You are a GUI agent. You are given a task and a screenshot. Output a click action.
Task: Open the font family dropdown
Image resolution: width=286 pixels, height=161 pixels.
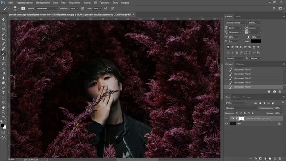tap(236, 23)
